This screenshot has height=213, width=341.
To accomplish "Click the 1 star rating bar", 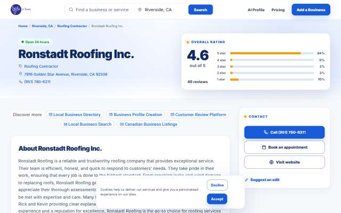I will 272,79.
